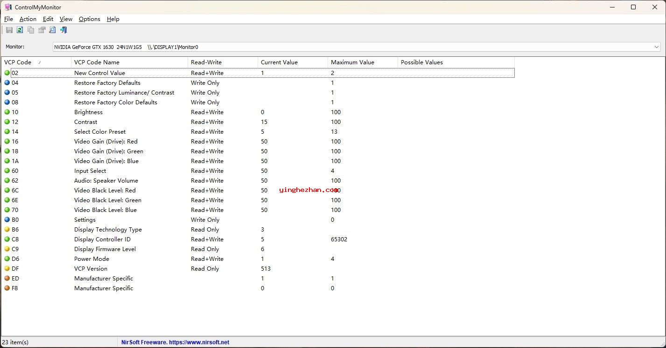Click orange icon for code ED
This screenshot has height=348, width=666.
point(7,278)
